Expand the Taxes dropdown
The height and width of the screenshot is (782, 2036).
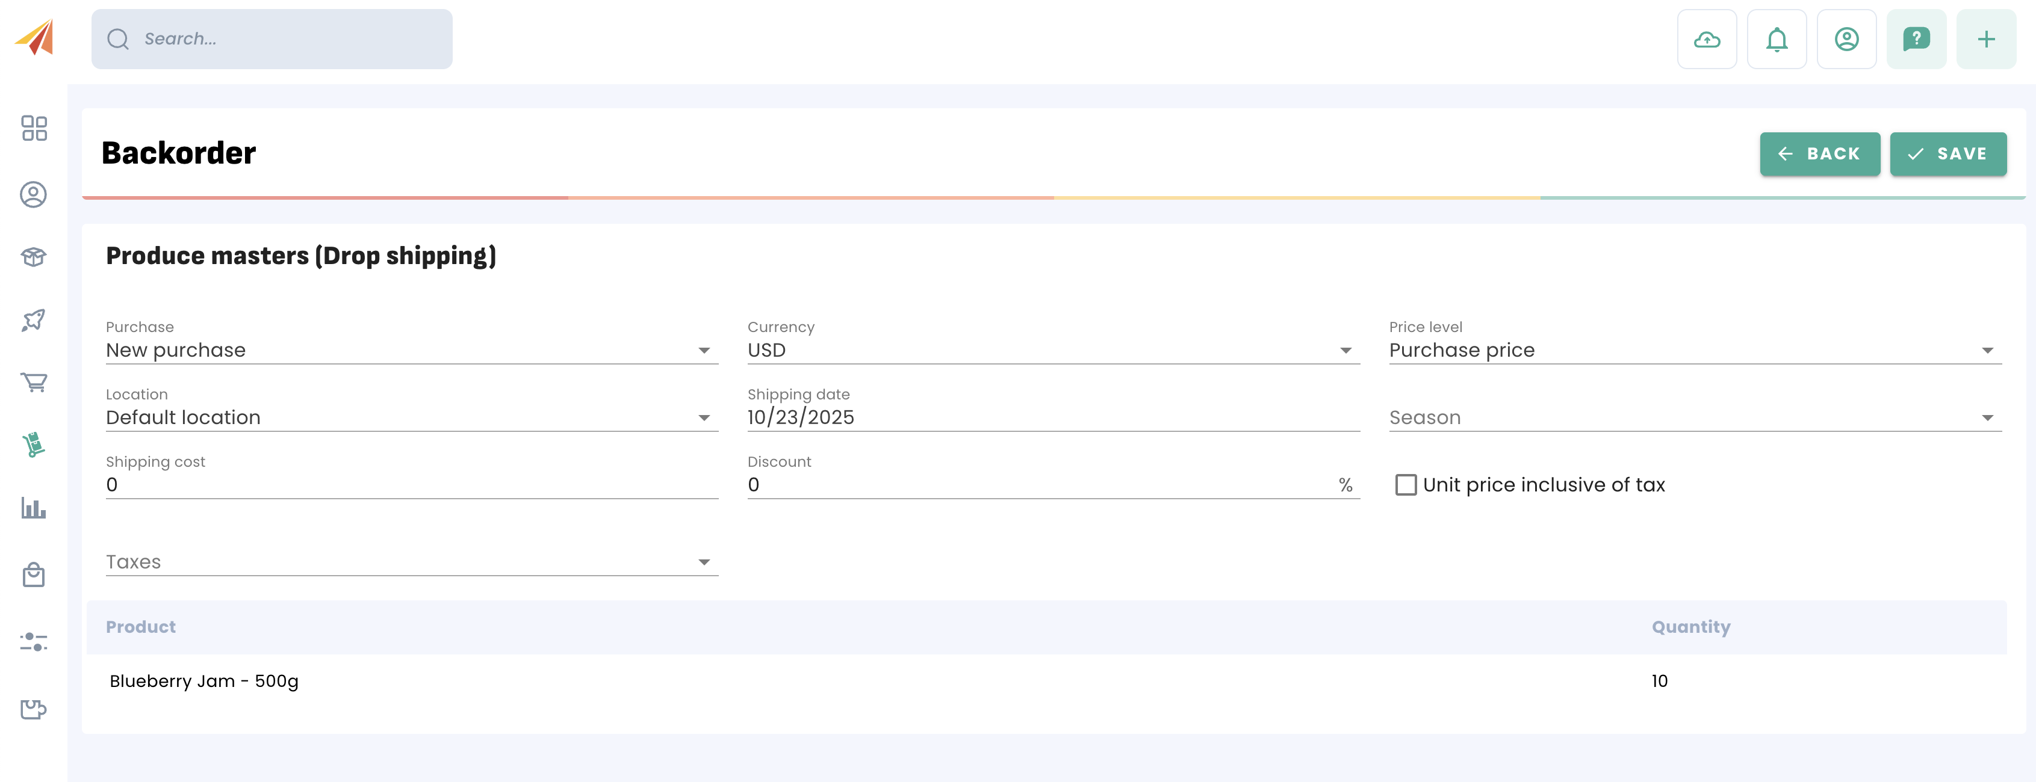pos(411,562)
